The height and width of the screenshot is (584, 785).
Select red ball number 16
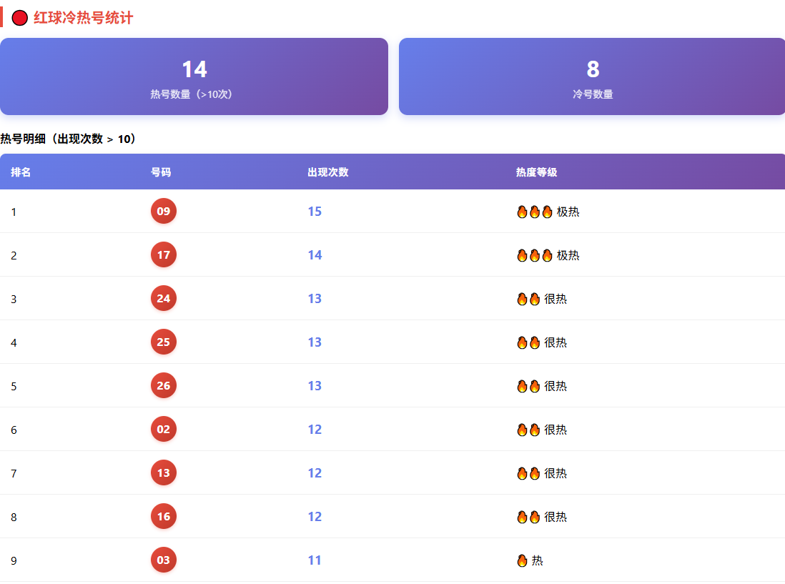(164, 516)
